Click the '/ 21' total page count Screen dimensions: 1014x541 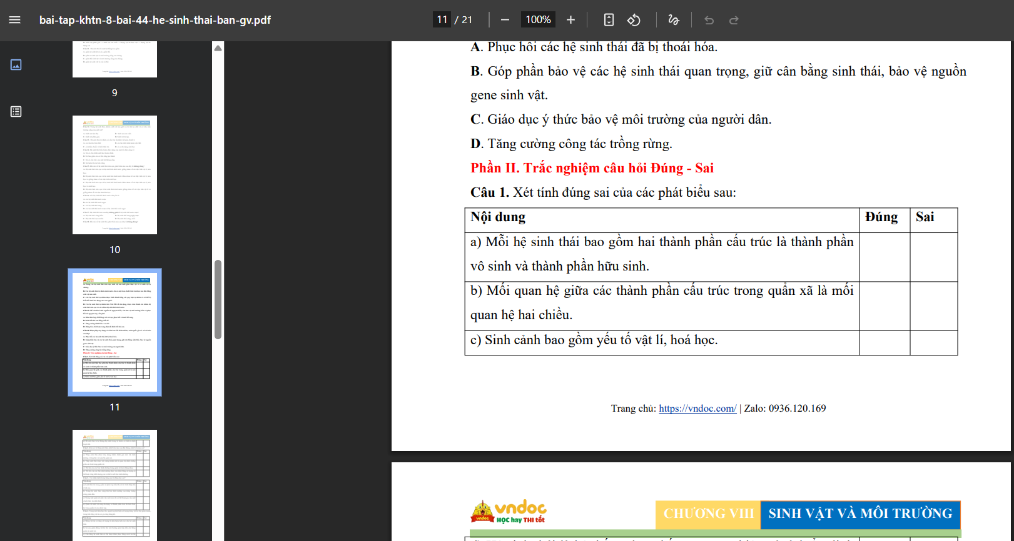click(x=464, y=20)
